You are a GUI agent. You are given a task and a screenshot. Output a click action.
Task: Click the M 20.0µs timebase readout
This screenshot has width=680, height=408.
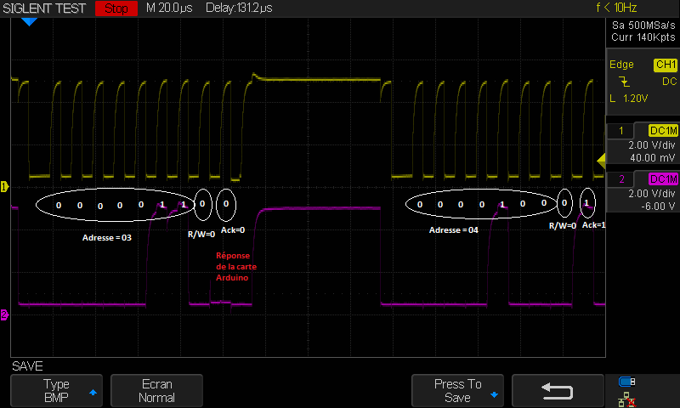pos(169,8)
